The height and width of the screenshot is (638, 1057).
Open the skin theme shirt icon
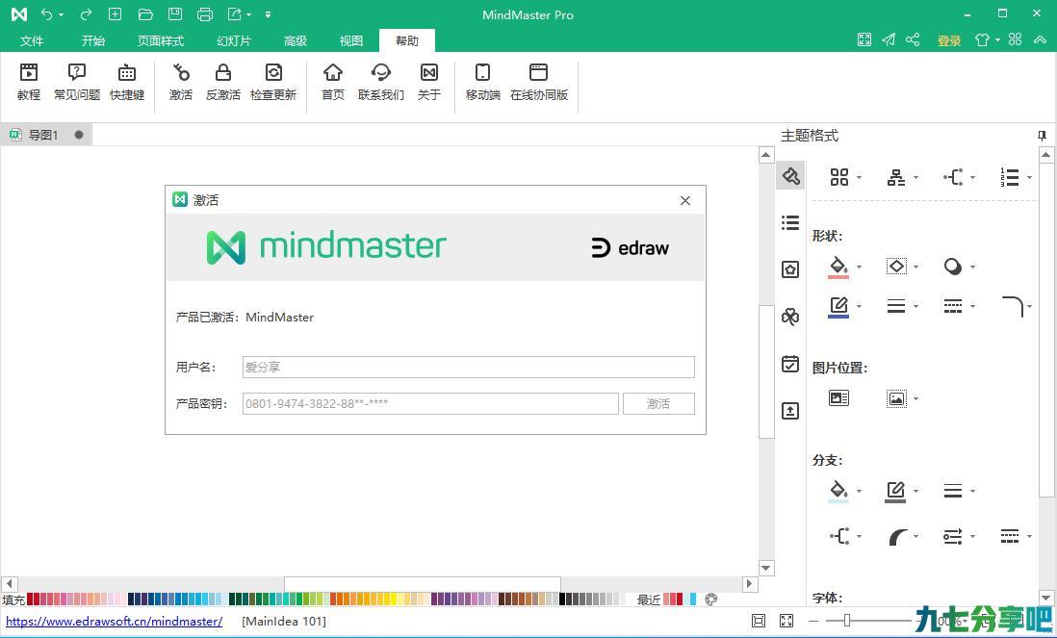[982, 39]
